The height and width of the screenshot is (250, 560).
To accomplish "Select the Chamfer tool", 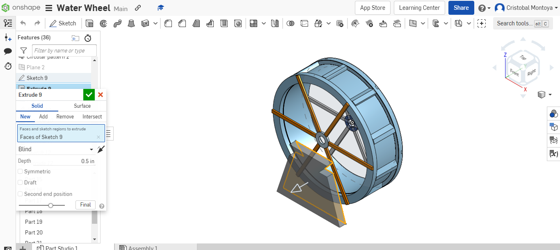I will click(x=182, y=23).
